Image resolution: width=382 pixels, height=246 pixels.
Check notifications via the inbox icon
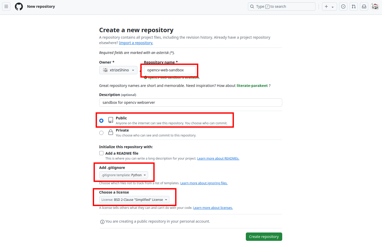364,6
